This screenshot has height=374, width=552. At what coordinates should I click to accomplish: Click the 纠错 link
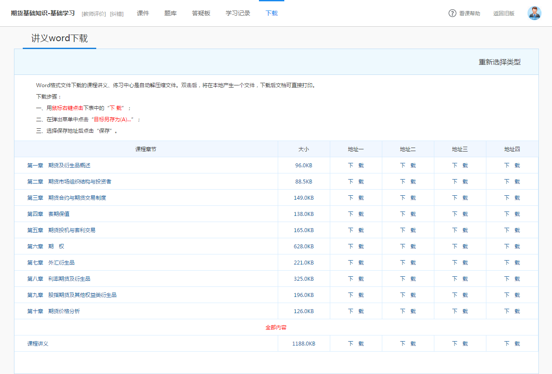tap(116, 14)
